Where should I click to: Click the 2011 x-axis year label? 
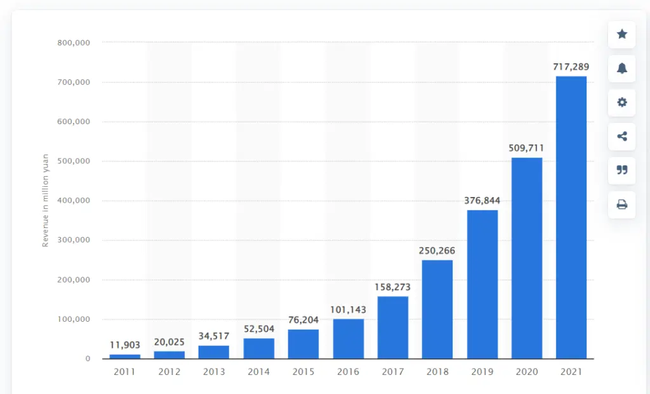point(124,372)
